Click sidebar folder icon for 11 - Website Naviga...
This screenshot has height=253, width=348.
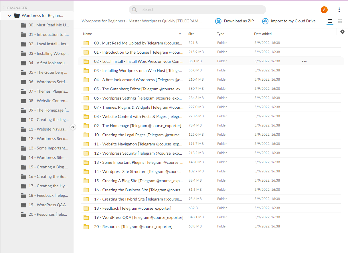coord(23,129)
